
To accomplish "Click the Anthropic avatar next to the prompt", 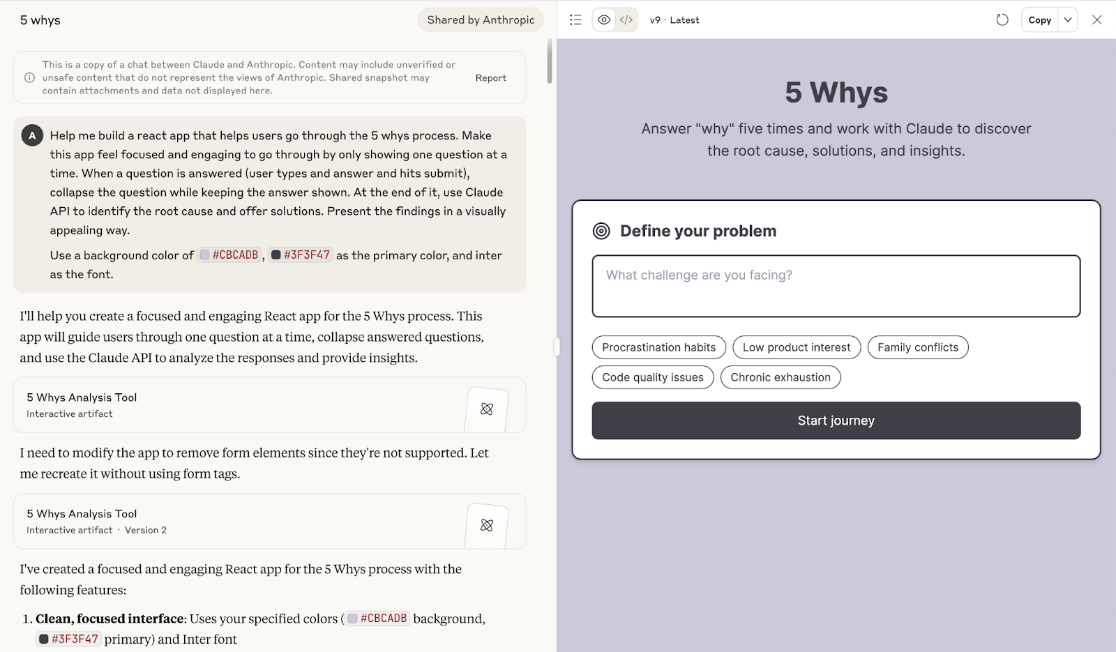I will (32, 135).
